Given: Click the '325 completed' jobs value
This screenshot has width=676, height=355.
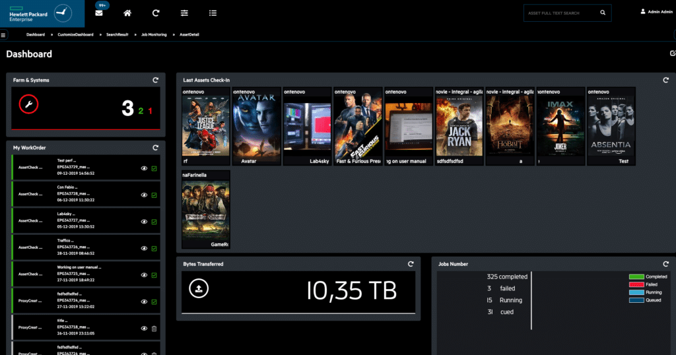Looking at the screenshot, I should pos(507,276).
